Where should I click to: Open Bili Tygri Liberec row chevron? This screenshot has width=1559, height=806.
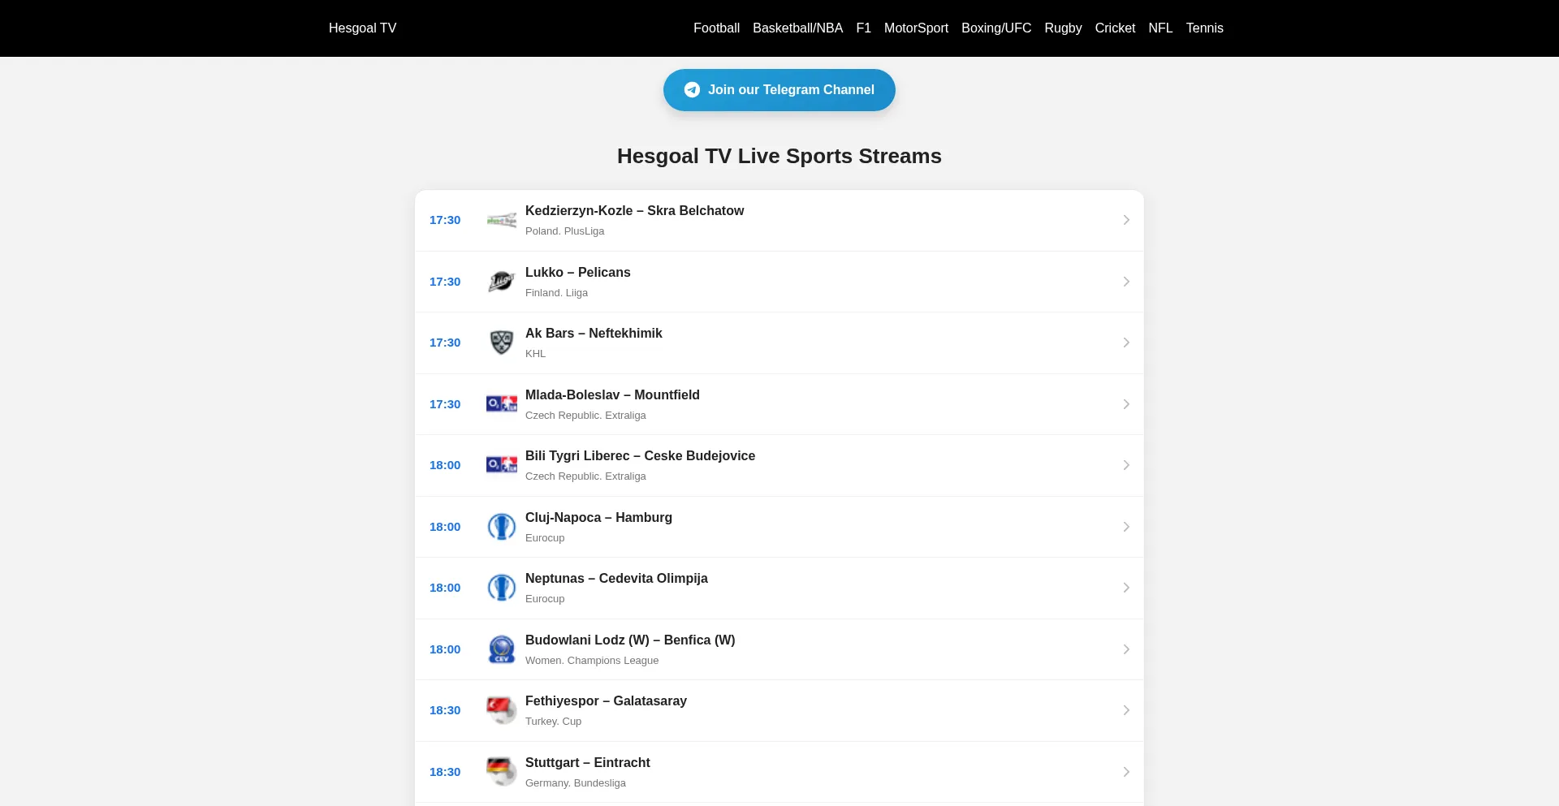(x=1126, y=465)
